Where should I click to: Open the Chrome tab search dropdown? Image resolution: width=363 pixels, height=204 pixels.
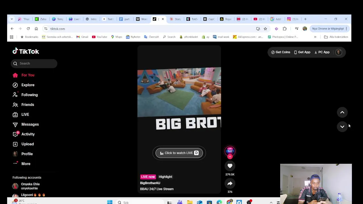pos(12,19)
